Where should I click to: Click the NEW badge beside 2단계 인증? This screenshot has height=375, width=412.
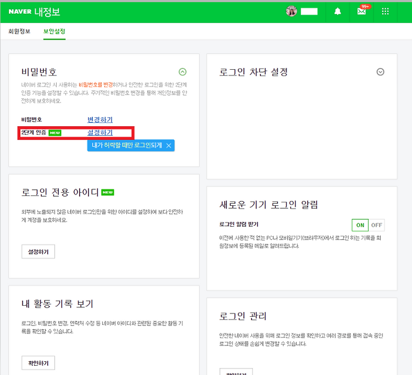(55, 133)
